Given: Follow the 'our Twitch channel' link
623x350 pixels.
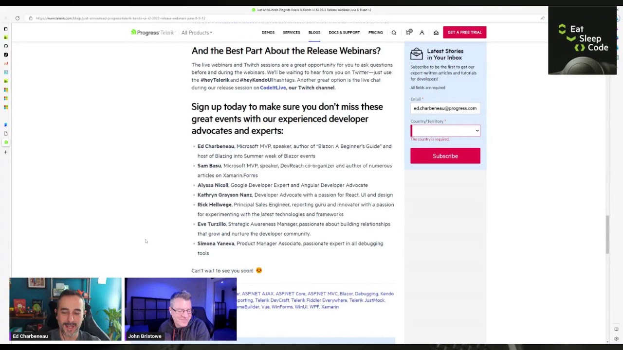Looking at the screenshot, I should click(311, 87).
